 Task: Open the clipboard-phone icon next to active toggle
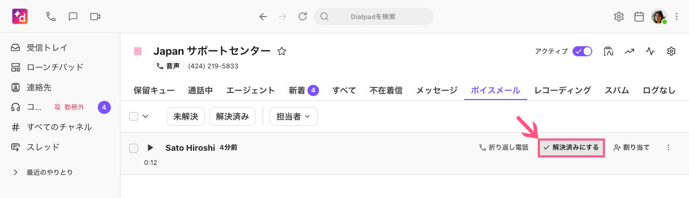[x=608, y=51]
